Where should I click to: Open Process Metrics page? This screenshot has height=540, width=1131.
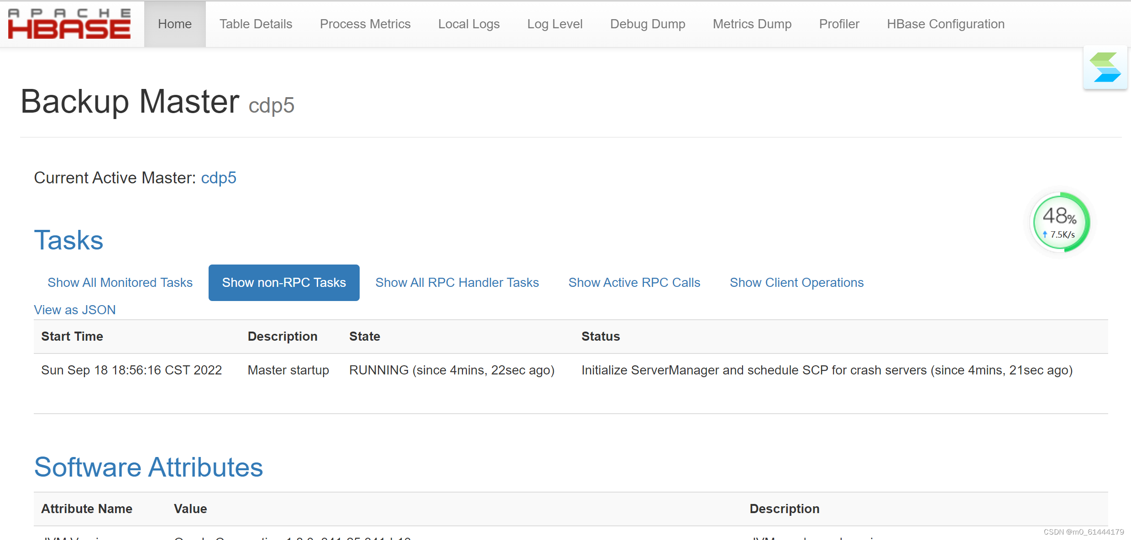click(365, 24)
